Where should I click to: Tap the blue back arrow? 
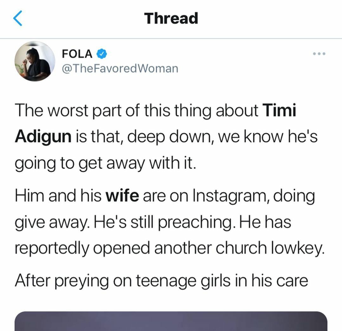coord(18,18)
